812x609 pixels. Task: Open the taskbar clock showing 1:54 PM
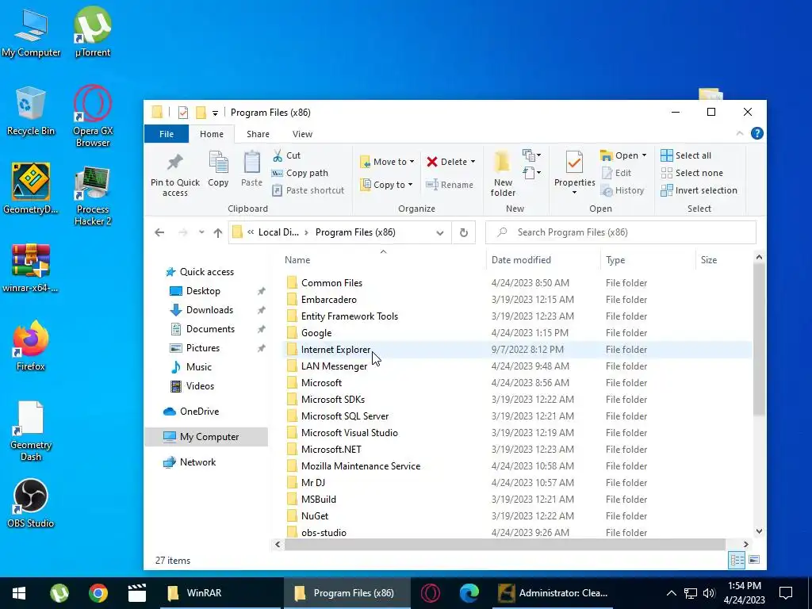(x=745, y=593)
